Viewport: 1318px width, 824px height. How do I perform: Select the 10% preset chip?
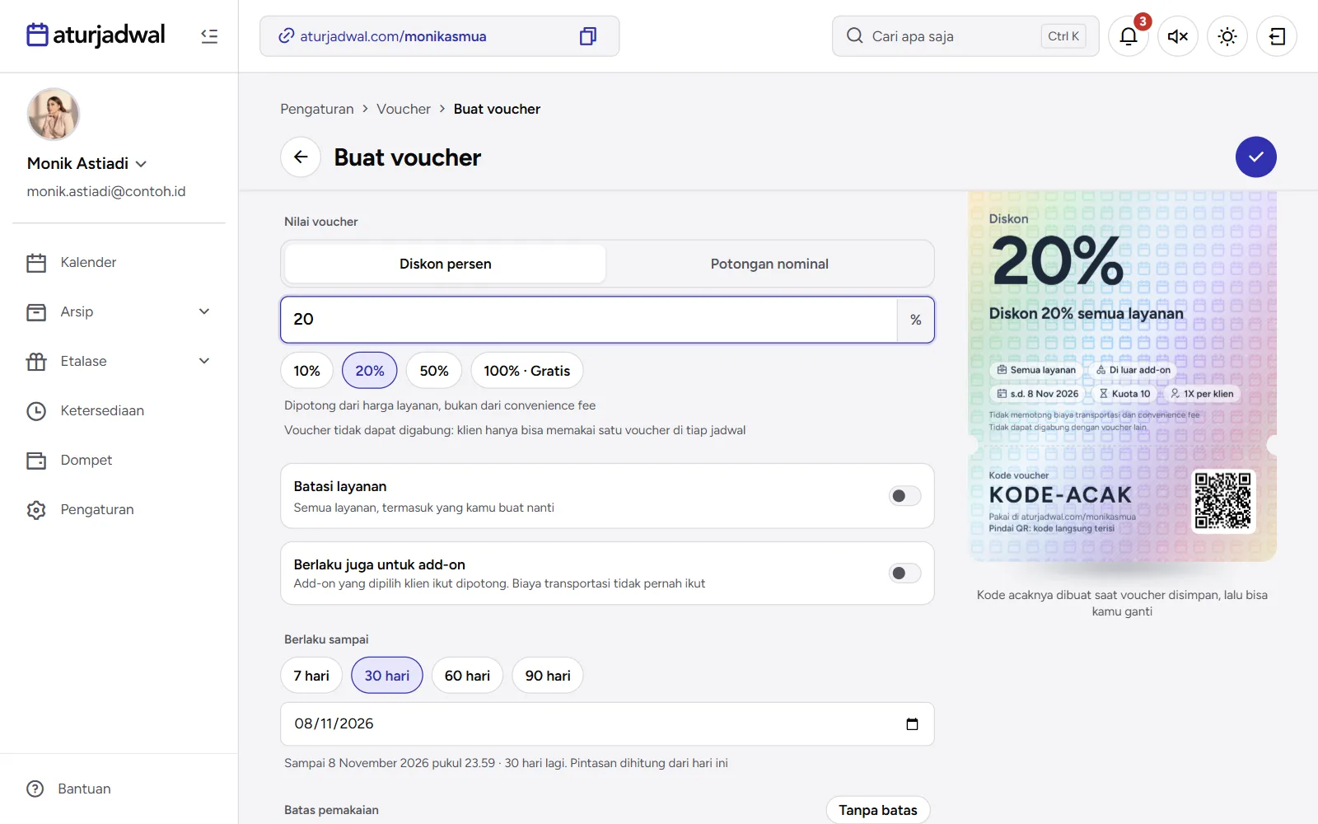pos(306,371)
